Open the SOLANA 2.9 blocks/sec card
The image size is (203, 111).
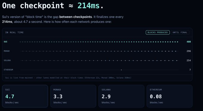[x=121, y=96]
